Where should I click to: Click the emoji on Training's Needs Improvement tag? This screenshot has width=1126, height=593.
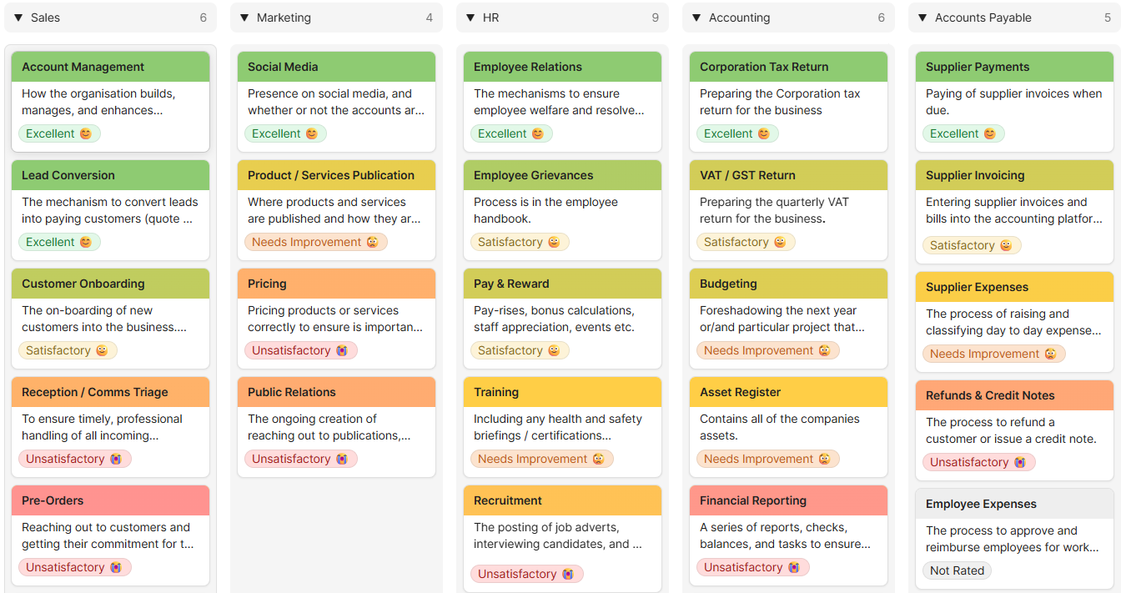598,459
